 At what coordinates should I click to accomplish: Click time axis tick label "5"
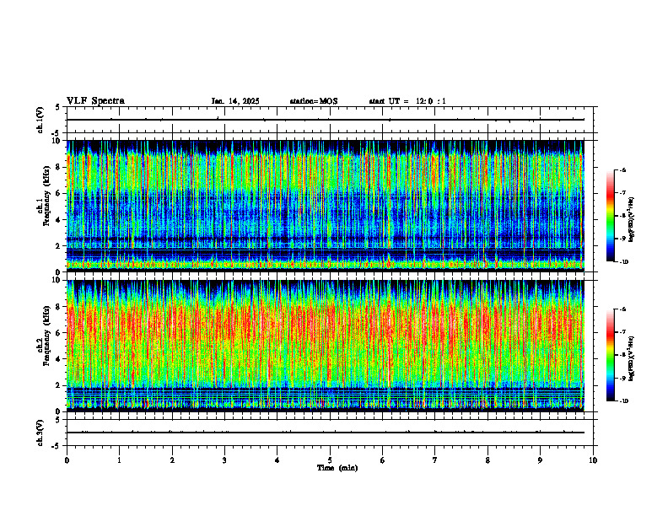[x=330, y=460]
